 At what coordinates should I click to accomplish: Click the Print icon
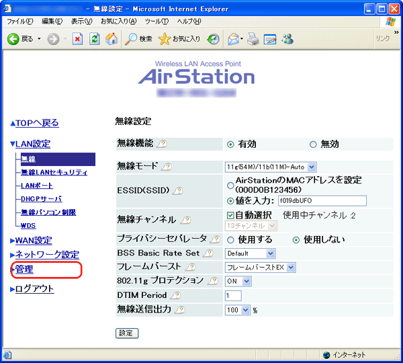point(253,39)
